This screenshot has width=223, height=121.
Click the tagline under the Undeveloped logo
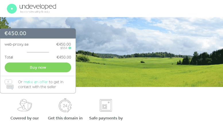35,12
